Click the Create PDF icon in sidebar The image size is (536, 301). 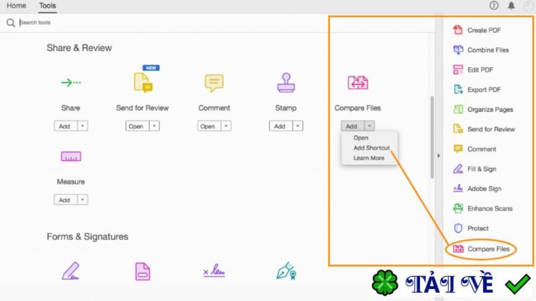pos(458,30)
